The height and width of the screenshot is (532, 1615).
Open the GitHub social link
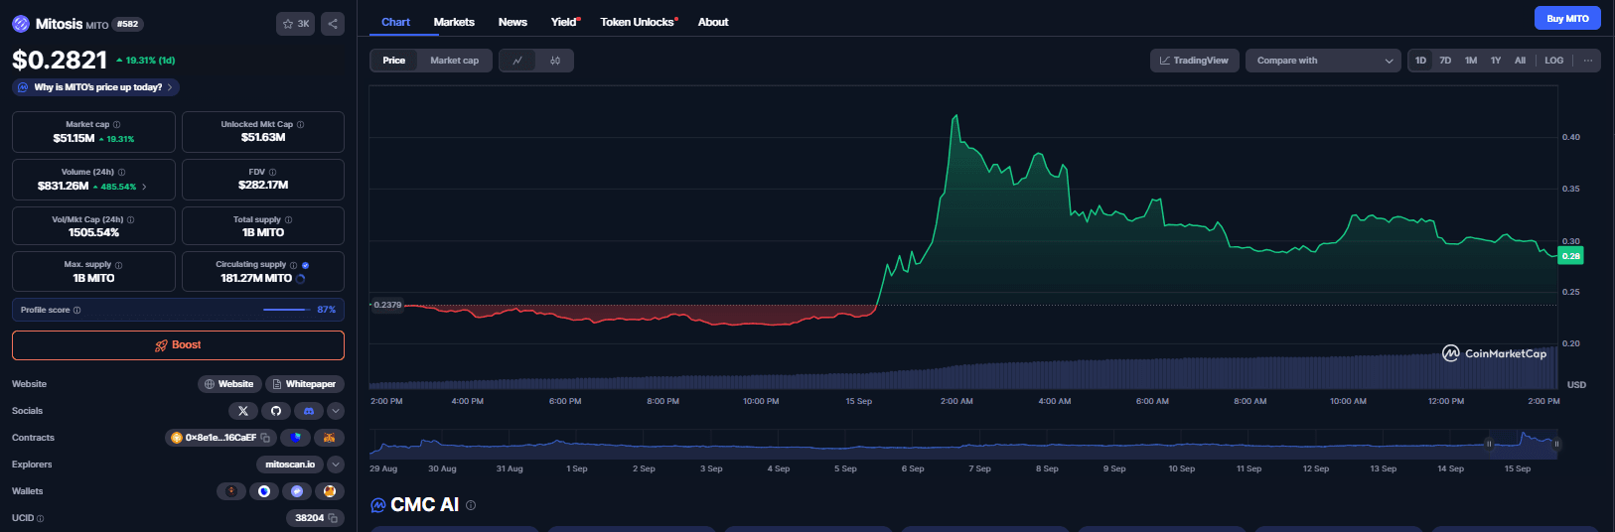pos(276,411)
